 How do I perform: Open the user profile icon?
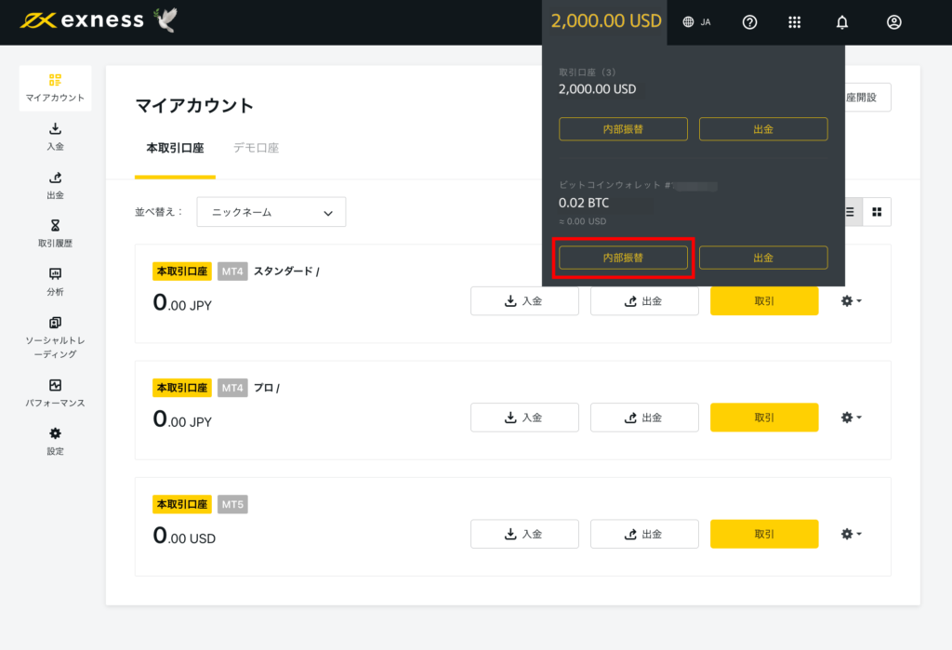(x=893, y=22)
